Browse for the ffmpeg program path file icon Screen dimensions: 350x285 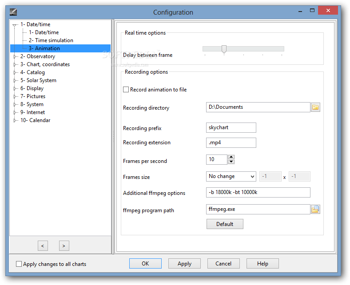315,210
